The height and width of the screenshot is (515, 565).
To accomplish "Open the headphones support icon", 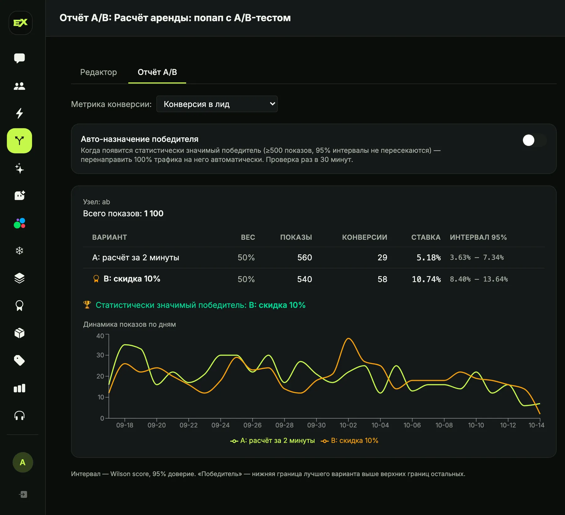I will tap(19, 416).
